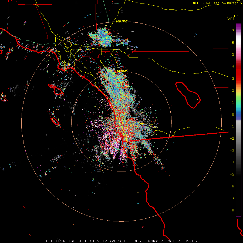243x243 pixels.
Task: Click the scale value 0
Action: click(x=233, y=114)
